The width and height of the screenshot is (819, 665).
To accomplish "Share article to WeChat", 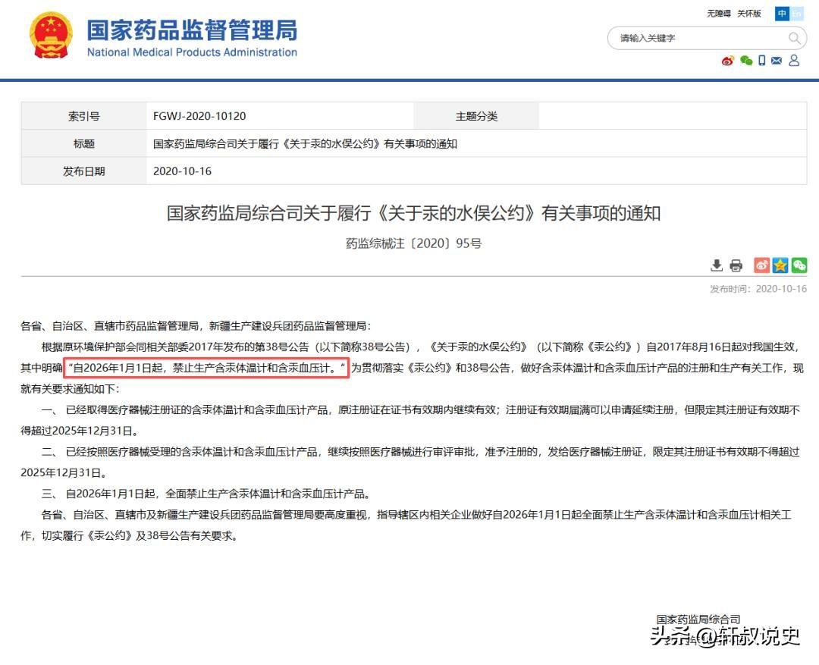I will tap(799, 265).
